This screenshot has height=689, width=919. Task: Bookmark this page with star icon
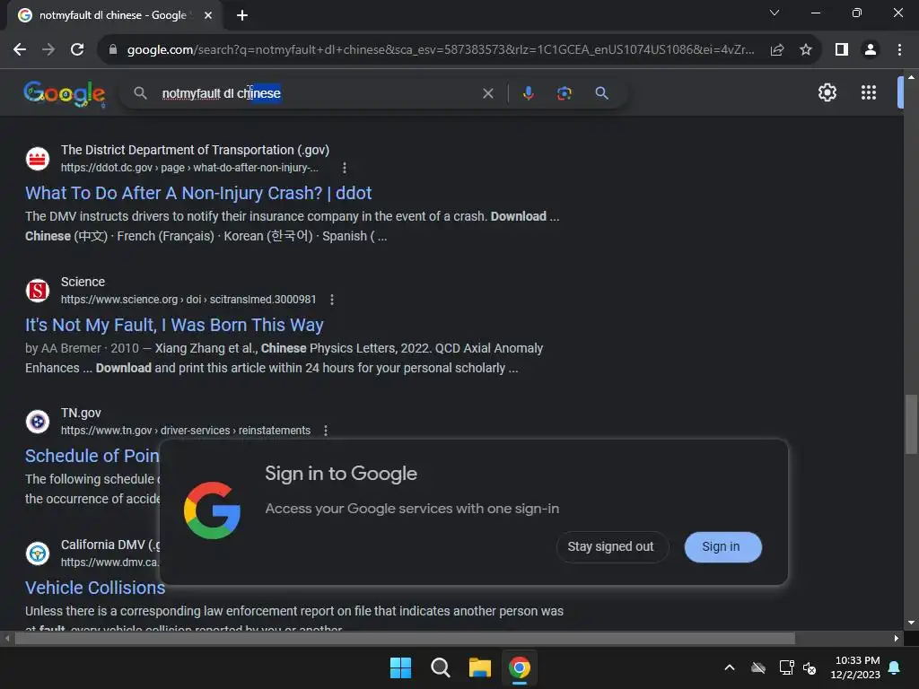(x=806, y=50)
